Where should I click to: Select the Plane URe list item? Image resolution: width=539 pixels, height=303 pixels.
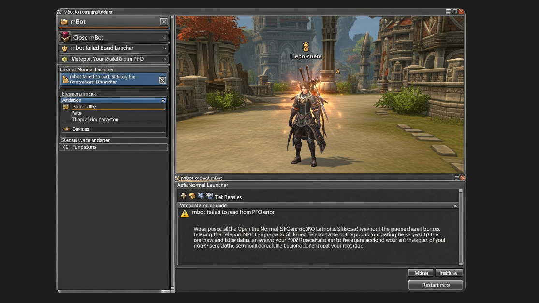pyautogui.click(x=113, y=107)
